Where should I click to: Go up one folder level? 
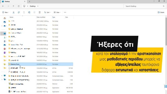(13, 6)
